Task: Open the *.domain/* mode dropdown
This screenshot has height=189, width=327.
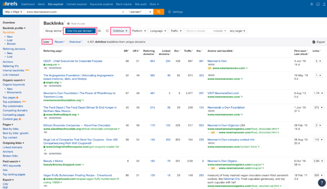Action: [x=140, y=12]
